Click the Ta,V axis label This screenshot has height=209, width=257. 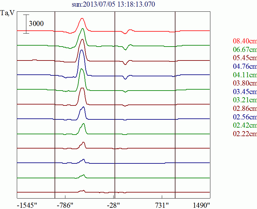(8, 13)
